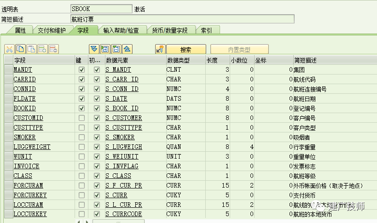Open the S_CUSTOMER data element link
377x223 pixels.
coord(123,118)
